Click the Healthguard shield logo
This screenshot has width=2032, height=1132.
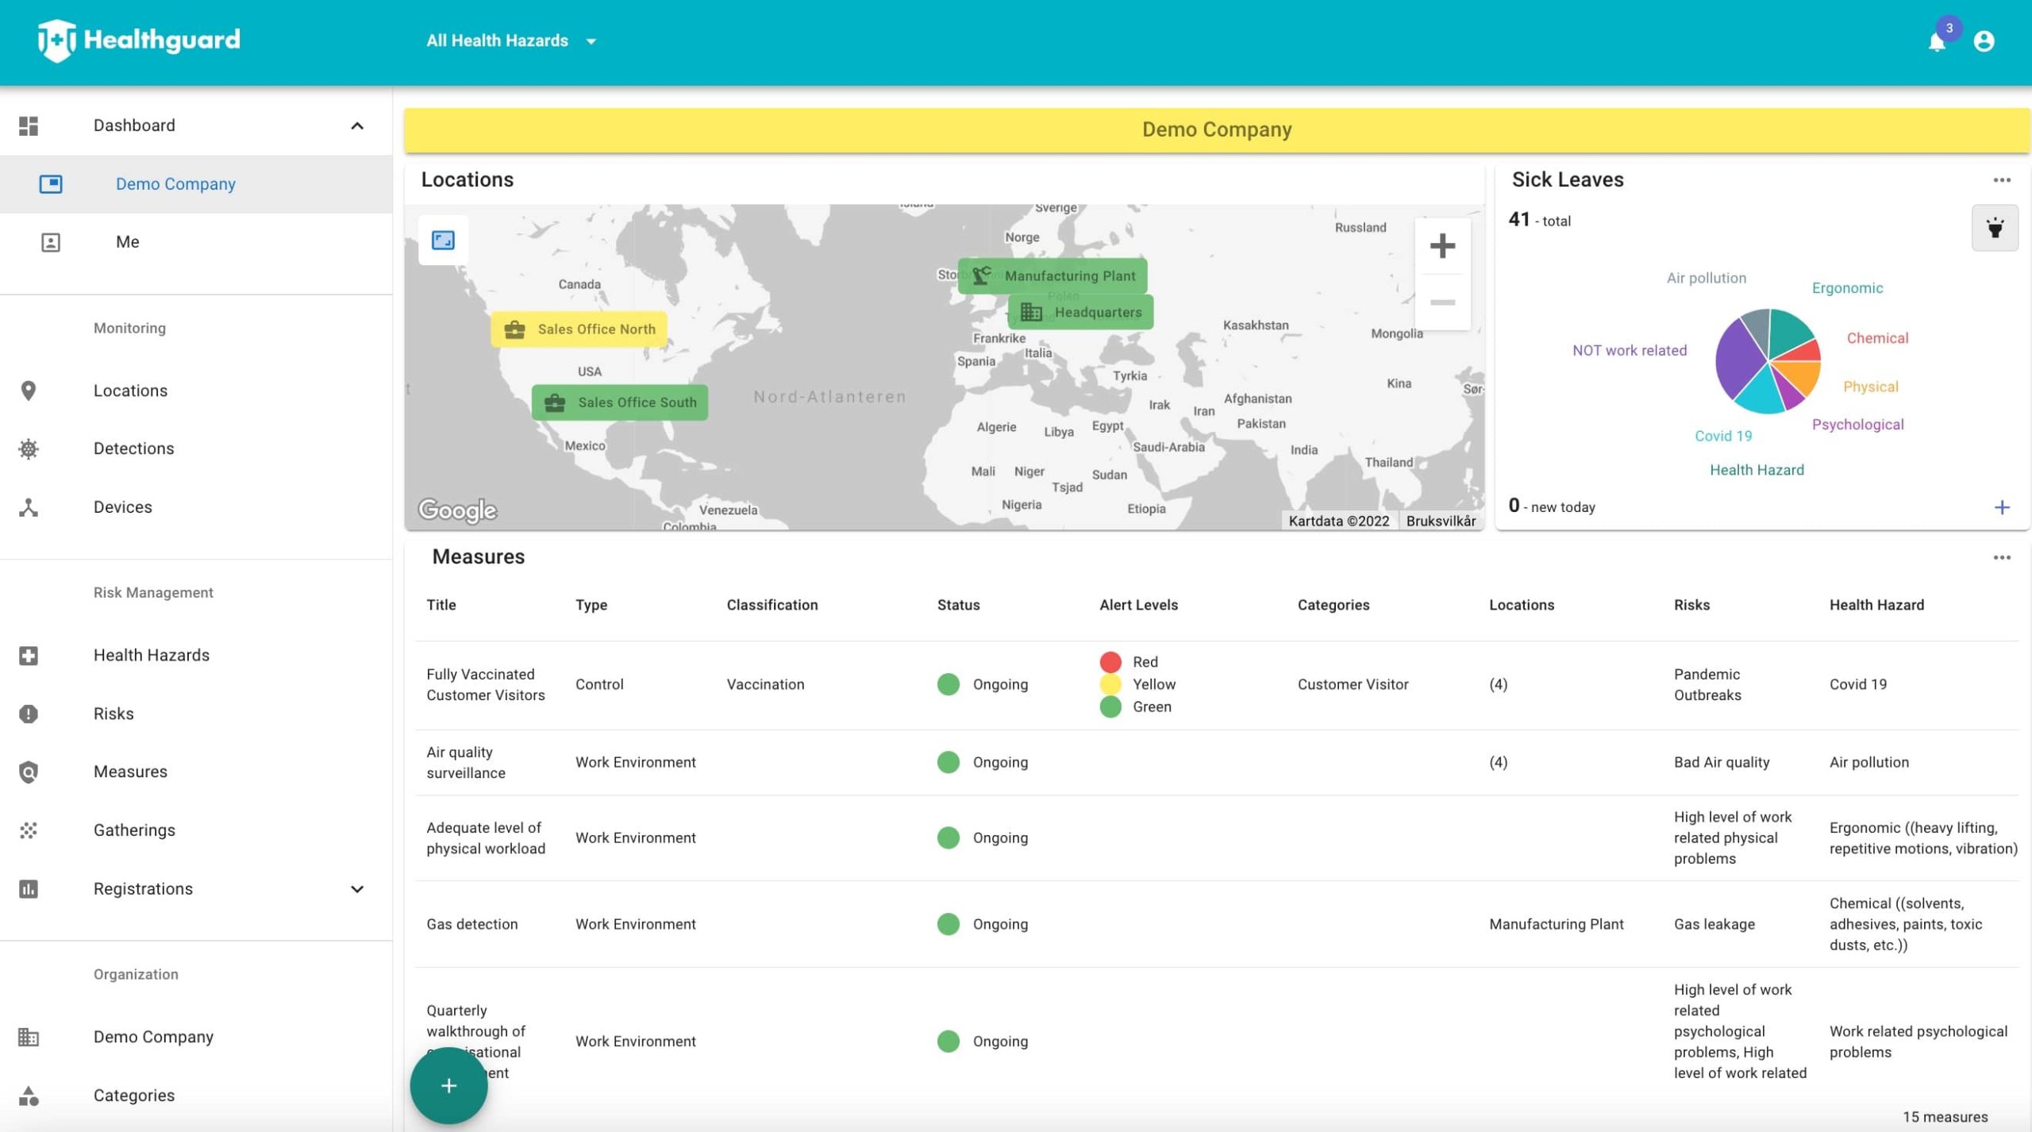56,40
